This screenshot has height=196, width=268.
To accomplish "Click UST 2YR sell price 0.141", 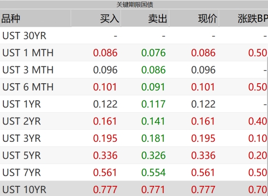I will pyautogui.click(x=153, y=121).
